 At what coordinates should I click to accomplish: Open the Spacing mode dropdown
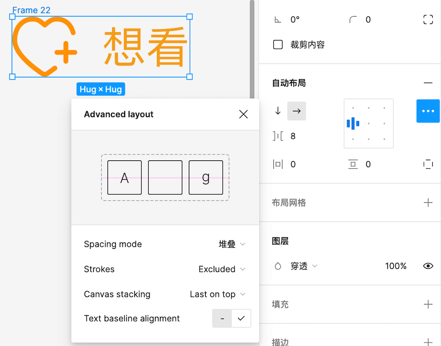(x=232, y=244)
